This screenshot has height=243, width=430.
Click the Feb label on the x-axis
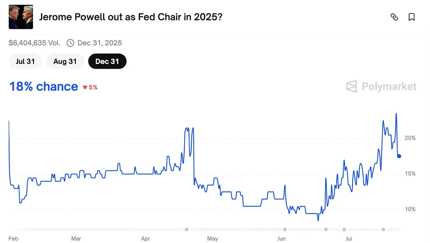(13, 239)
